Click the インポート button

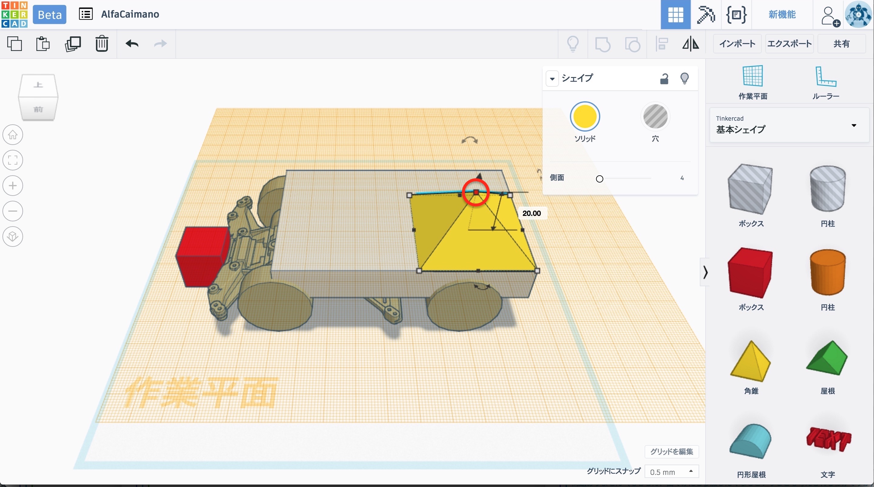click(x=737, y=44)
